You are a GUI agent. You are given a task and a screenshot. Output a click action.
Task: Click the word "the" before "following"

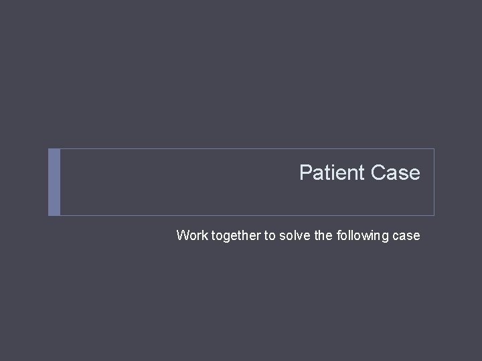click(x=323, y=235)
